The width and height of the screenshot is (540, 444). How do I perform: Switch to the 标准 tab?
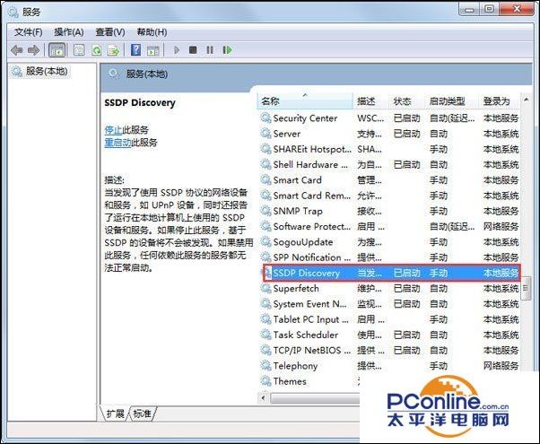143,414
